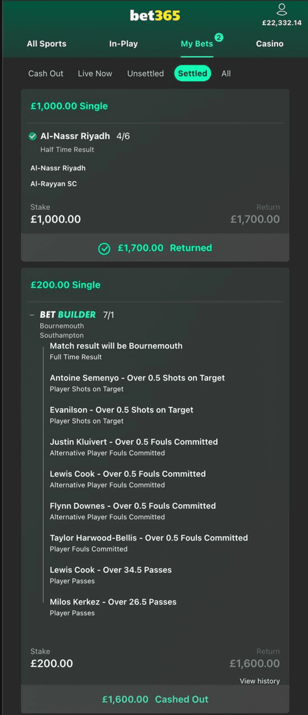This screenshot has height=715, width=308.
Task: Show Live Now bets
Action: point(95,73)
